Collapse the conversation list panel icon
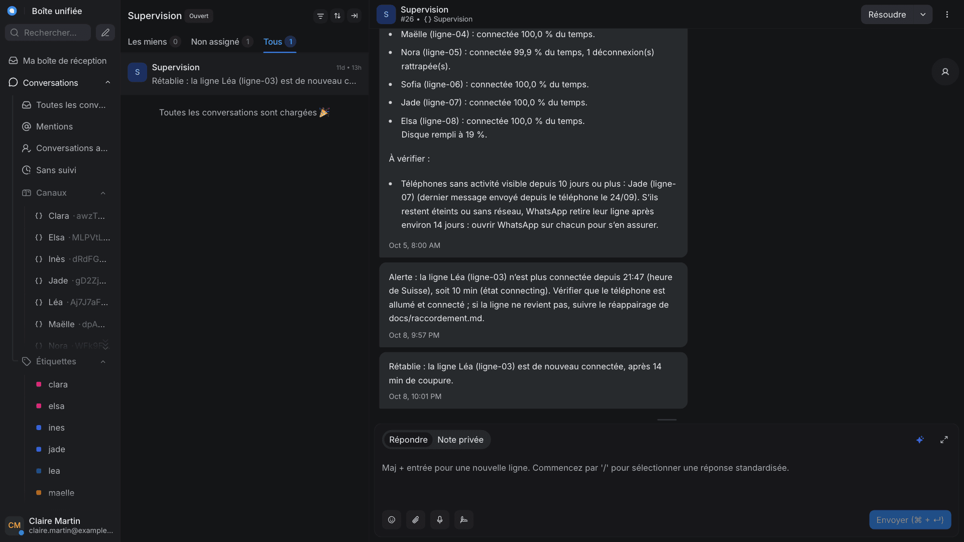Image resolution: width=964 pixels, height=542 pixels. pyautogui.click(x=354, y=16)
